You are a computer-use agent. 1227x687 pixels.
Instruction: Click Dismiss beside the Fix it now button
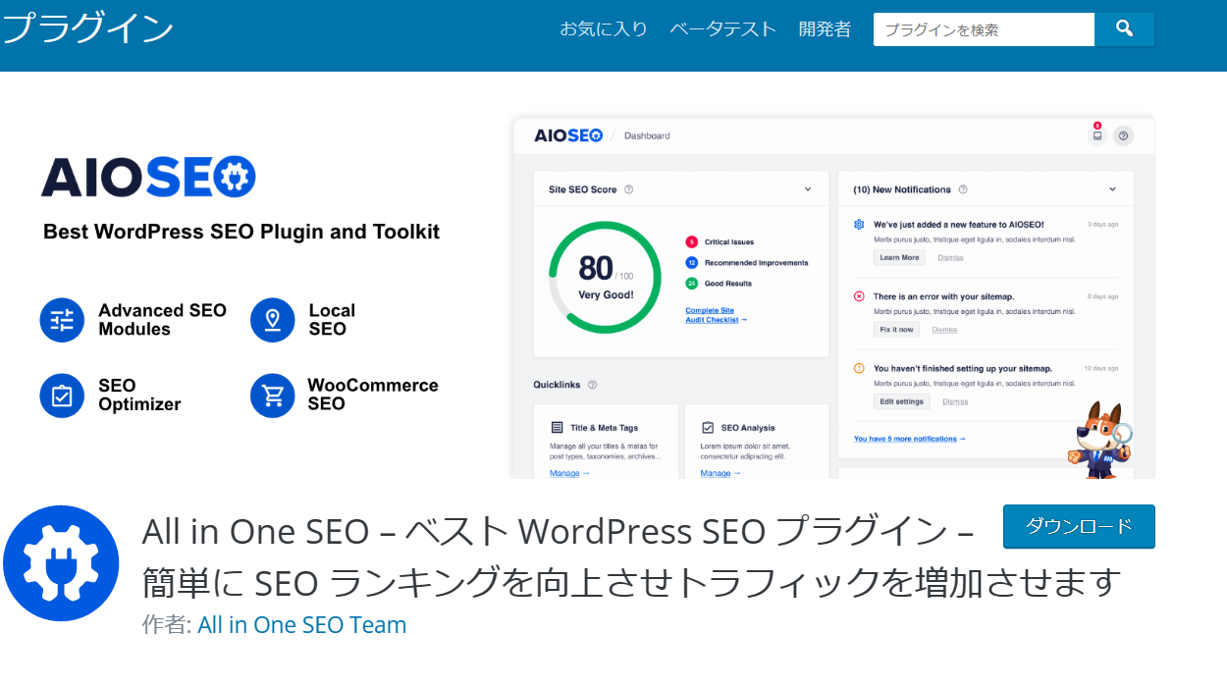click(945, 330)
